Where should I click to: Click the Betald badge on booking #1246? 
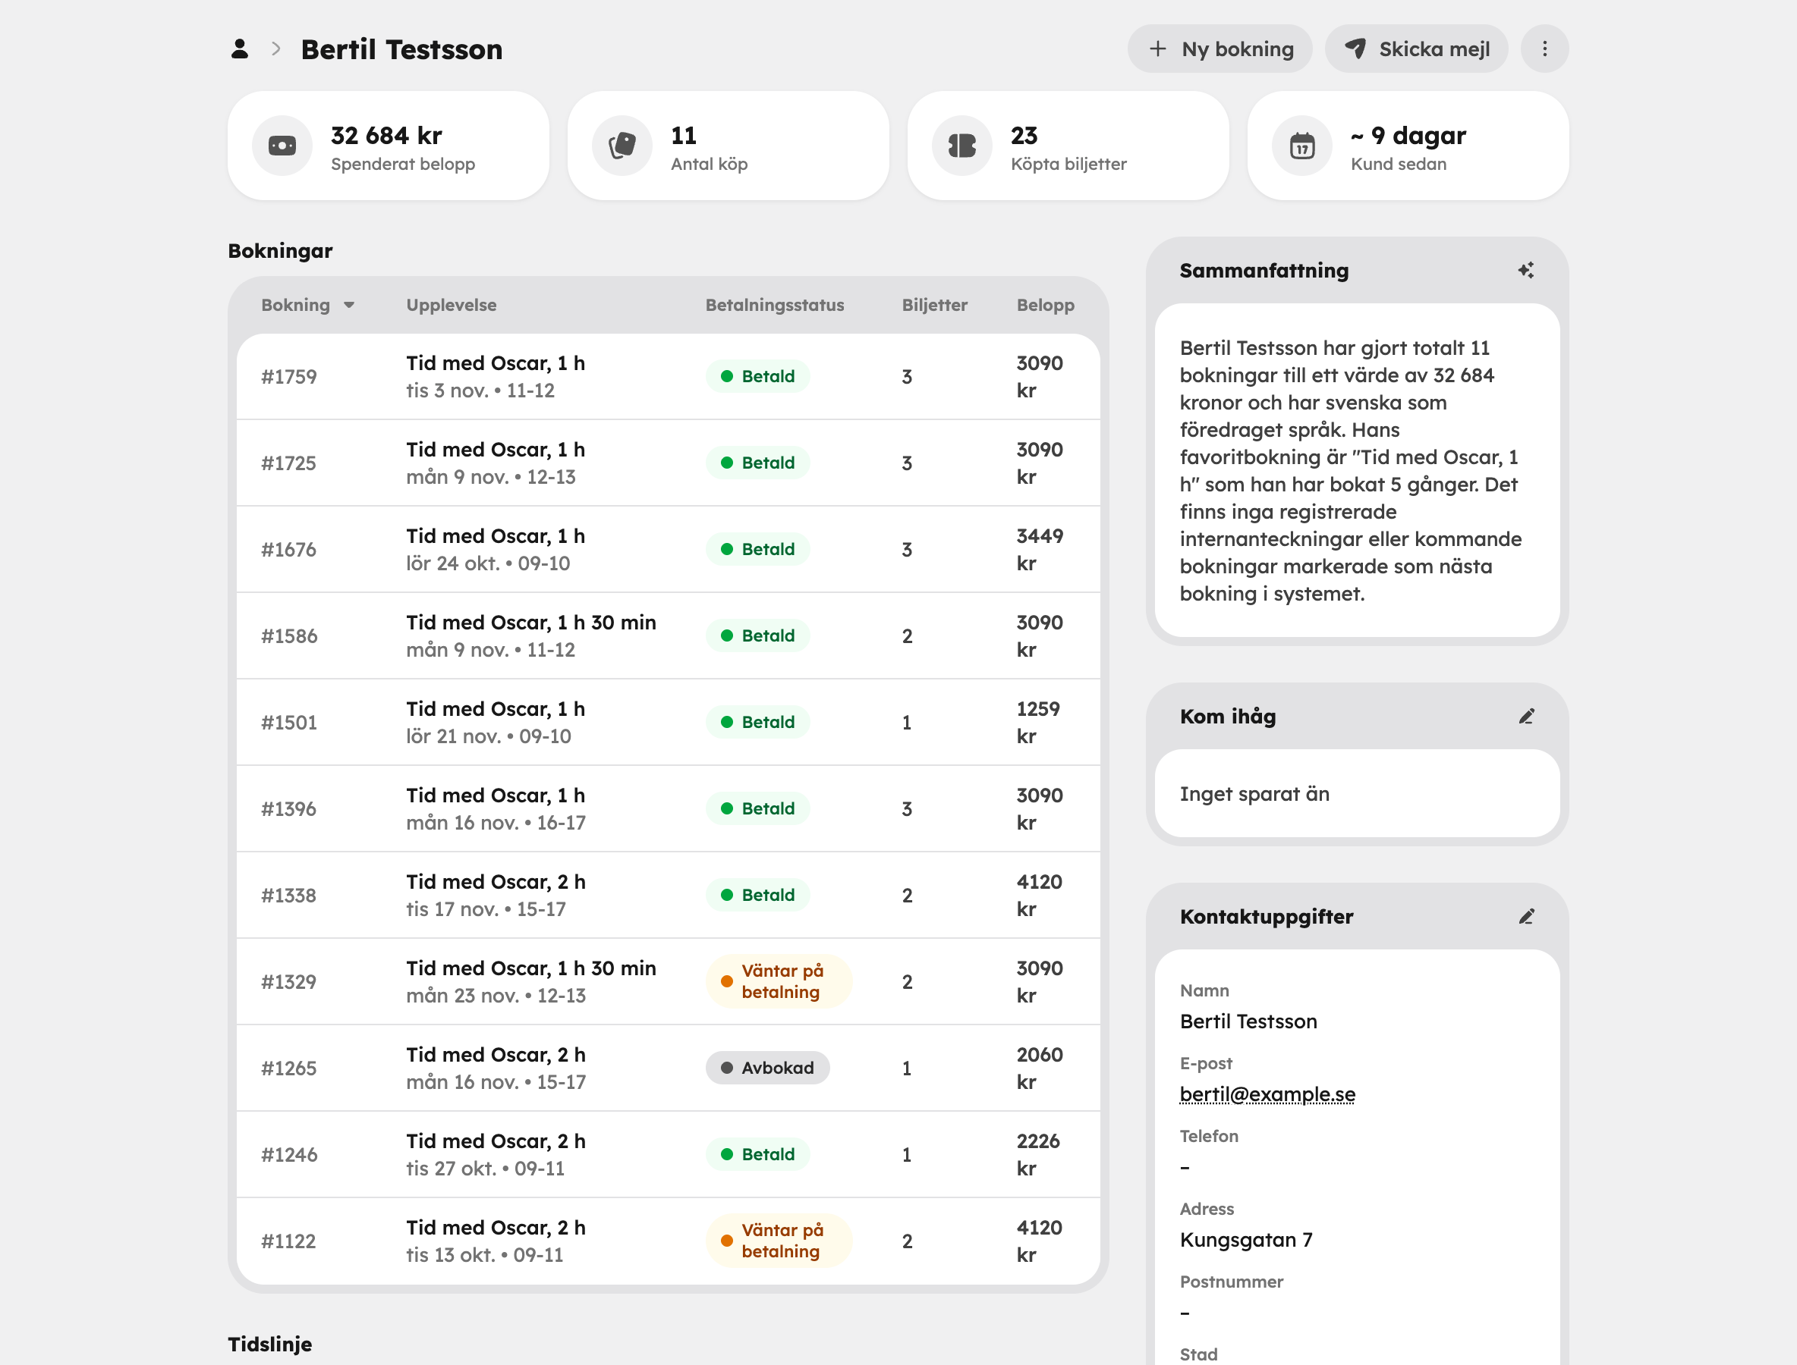click(x=757, y=1154)
